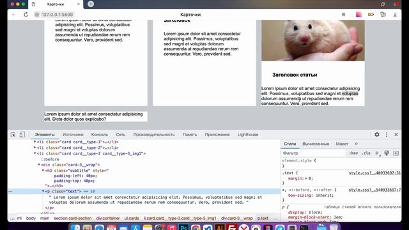The width and height of the screenshot is (409, 230).
Task: Show more styles pane tabs chevron
Action: point(356,144)
